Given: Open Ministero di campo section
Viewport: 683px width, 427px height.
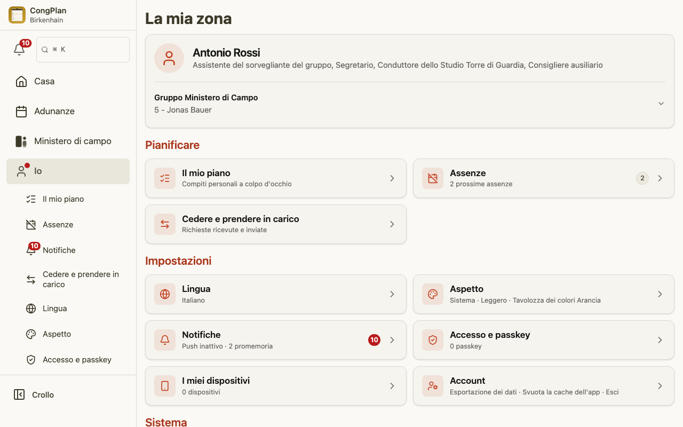Looking at the screenshot, I should [x=68, y=141].
